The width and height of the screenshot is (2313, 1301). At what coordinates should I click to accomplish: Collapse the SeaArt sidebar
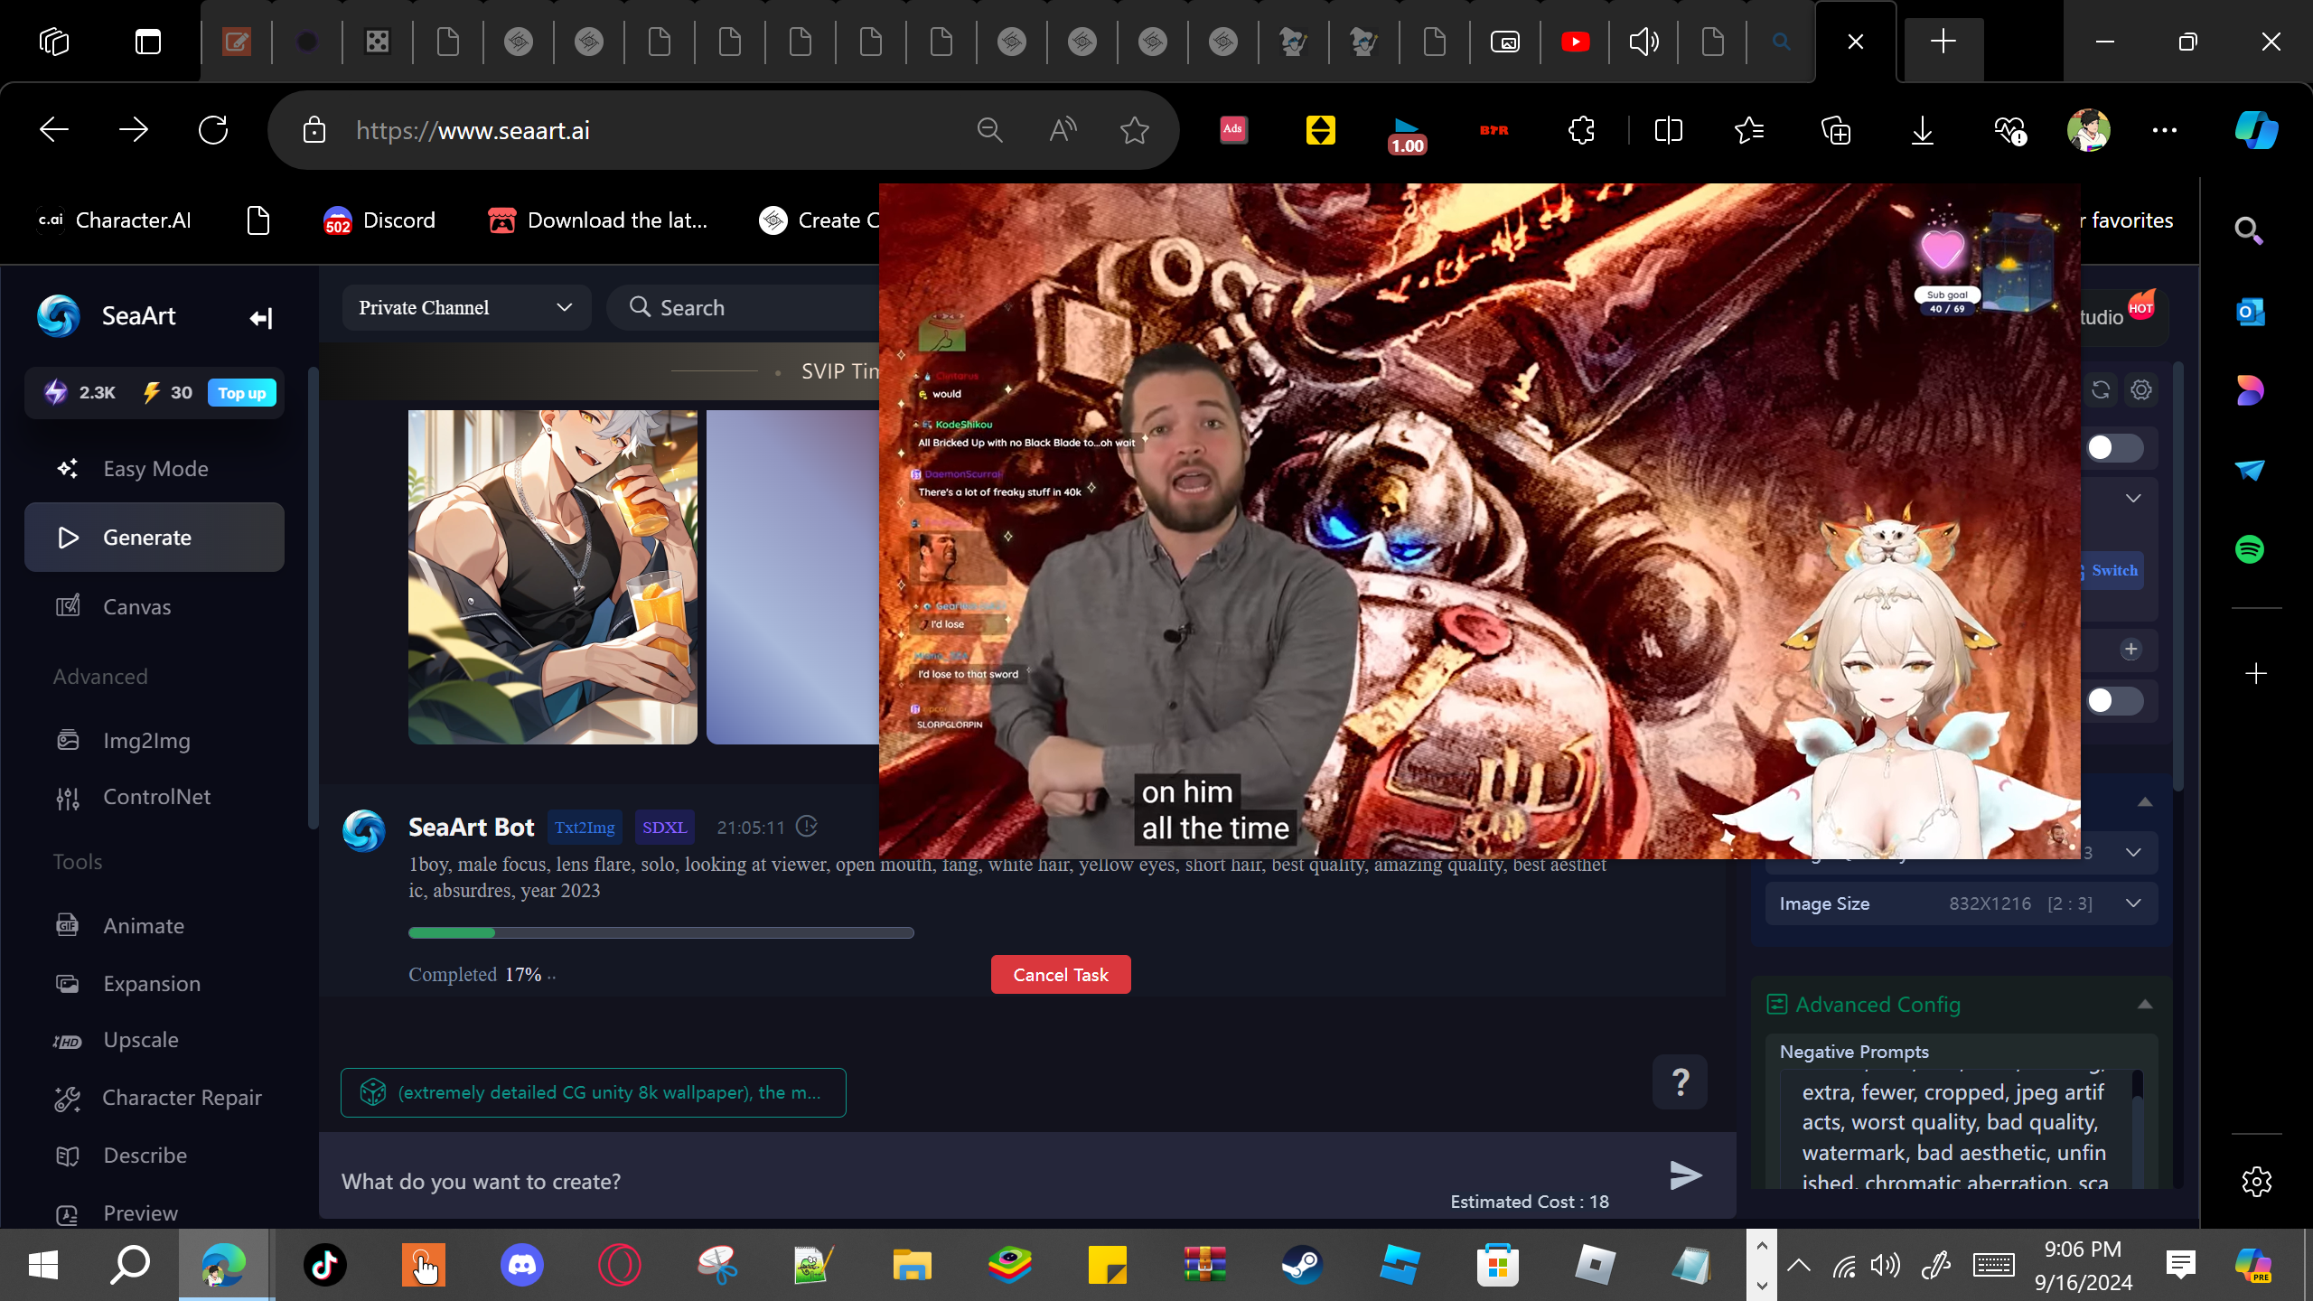point(261,317)
